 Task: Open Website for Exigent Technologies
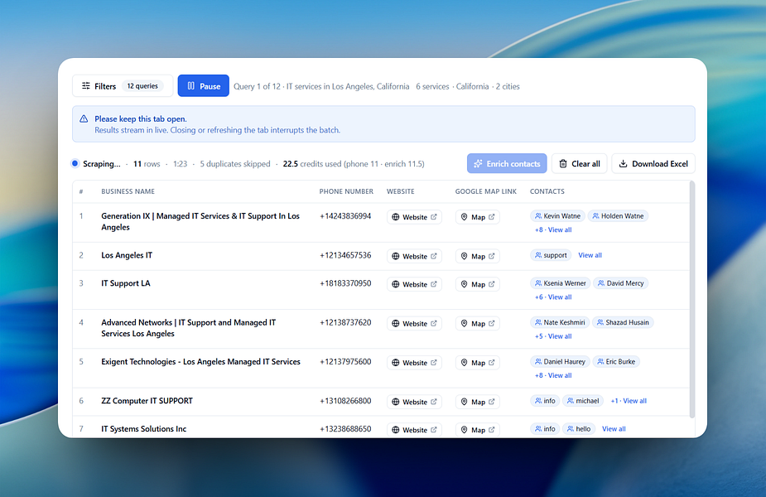414,363
